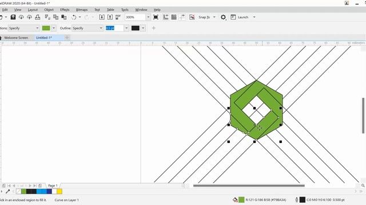The width and height of the screenshot is (366, 205).
Task: Select the no-color swatch in document palette
Action: (x=19, y=191)
